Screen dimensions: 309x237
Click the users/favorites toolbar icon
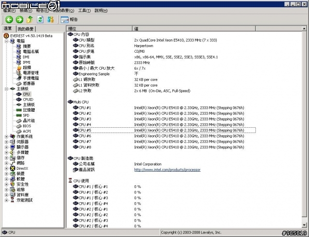[x=50, y=19]
